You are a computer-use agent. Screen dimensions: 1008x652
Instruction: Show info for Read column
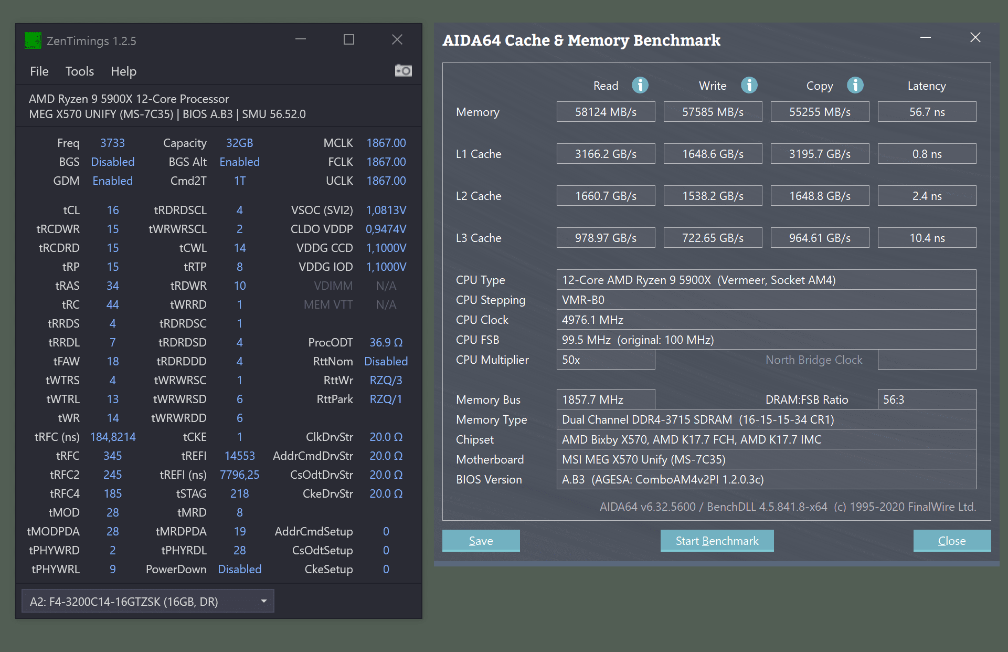[640, 85]
